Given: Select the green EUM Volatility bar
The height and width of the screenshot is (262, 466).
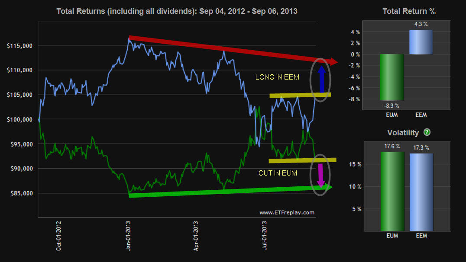Looking at the screenshot, I should pos(392,191).
